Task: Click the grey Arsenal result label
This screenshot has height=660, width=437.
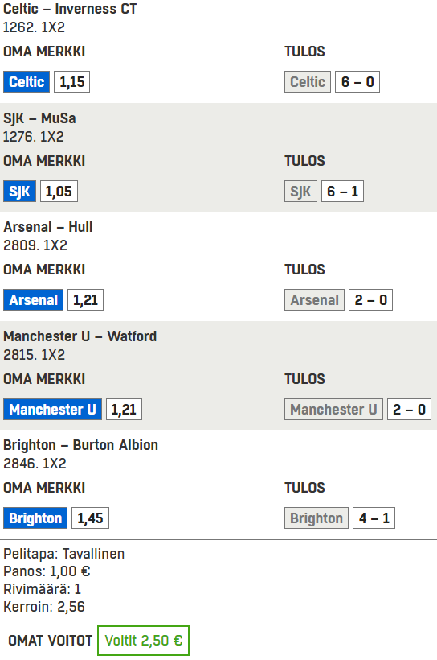Action: (314, 299)
